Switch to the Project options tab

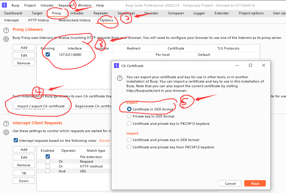pyautogui.click(x=251, y=13)
